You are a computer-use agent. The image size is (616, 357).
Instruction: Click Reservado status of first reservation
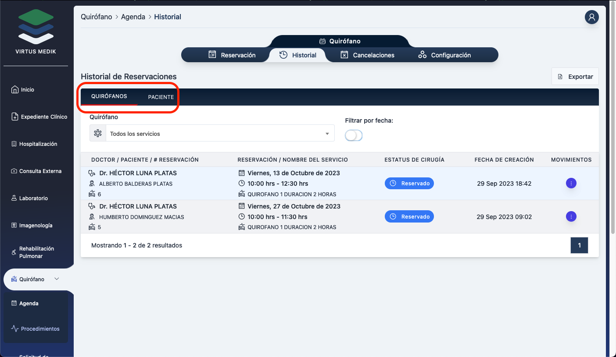tap(409, 183)
